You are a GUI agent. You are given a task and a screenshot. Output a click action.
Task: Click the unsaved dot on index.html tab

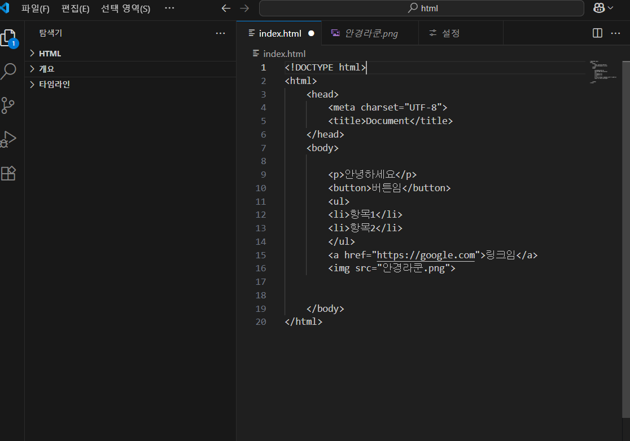coord(312,33)
